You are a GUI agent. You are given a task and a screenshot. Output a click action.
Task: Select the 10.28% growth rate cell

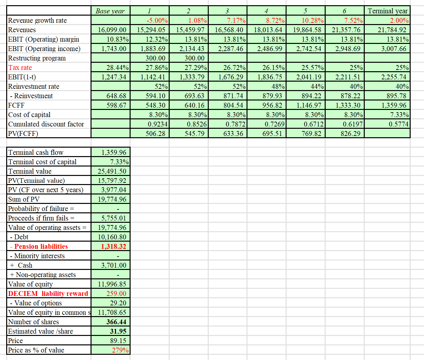tap(305, 20)
